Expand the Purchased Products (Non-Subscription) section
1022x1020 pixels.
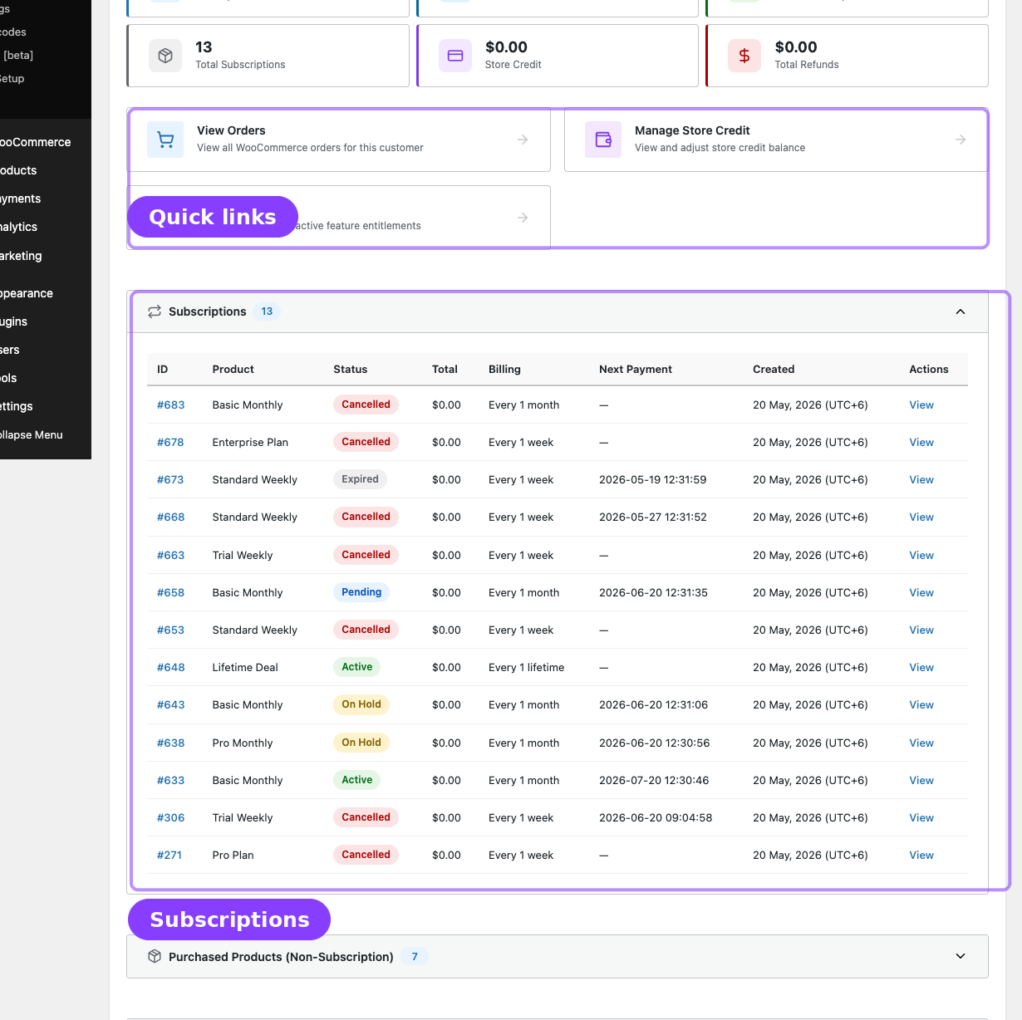(x=558, y=956)
